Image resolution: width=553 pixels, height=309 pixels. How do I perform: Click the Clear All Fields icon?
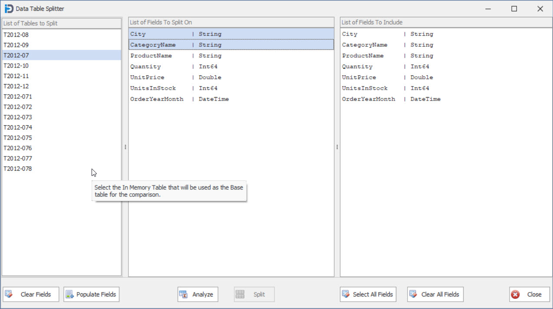coord(413,294)
